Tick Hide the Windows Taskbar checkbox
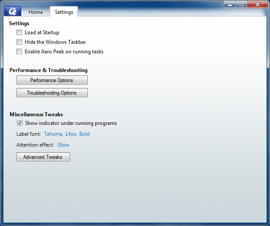The height and width of the screenshot is (226, 270). point(19,42)
